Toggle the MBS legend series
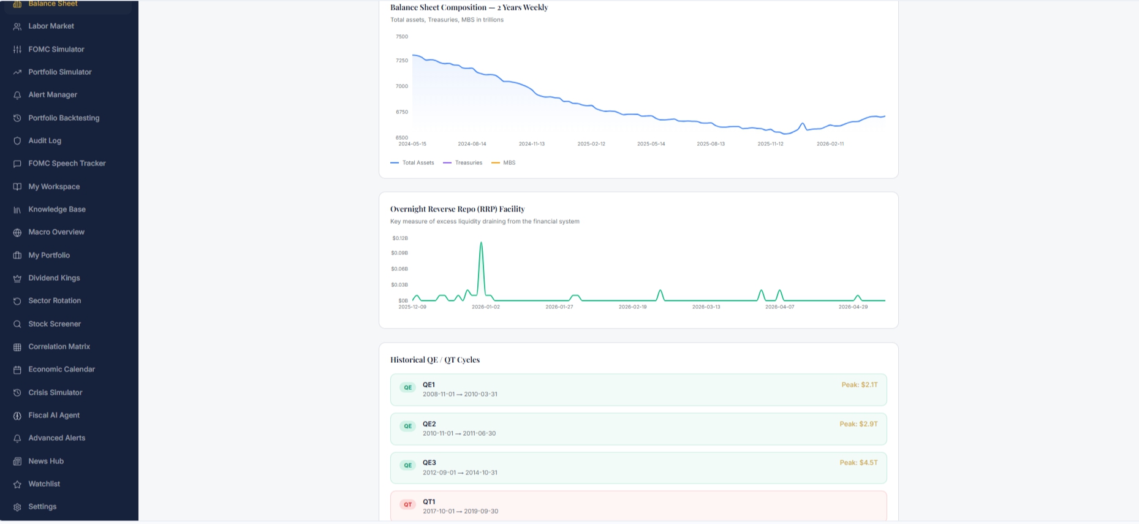 pos(504,163)
